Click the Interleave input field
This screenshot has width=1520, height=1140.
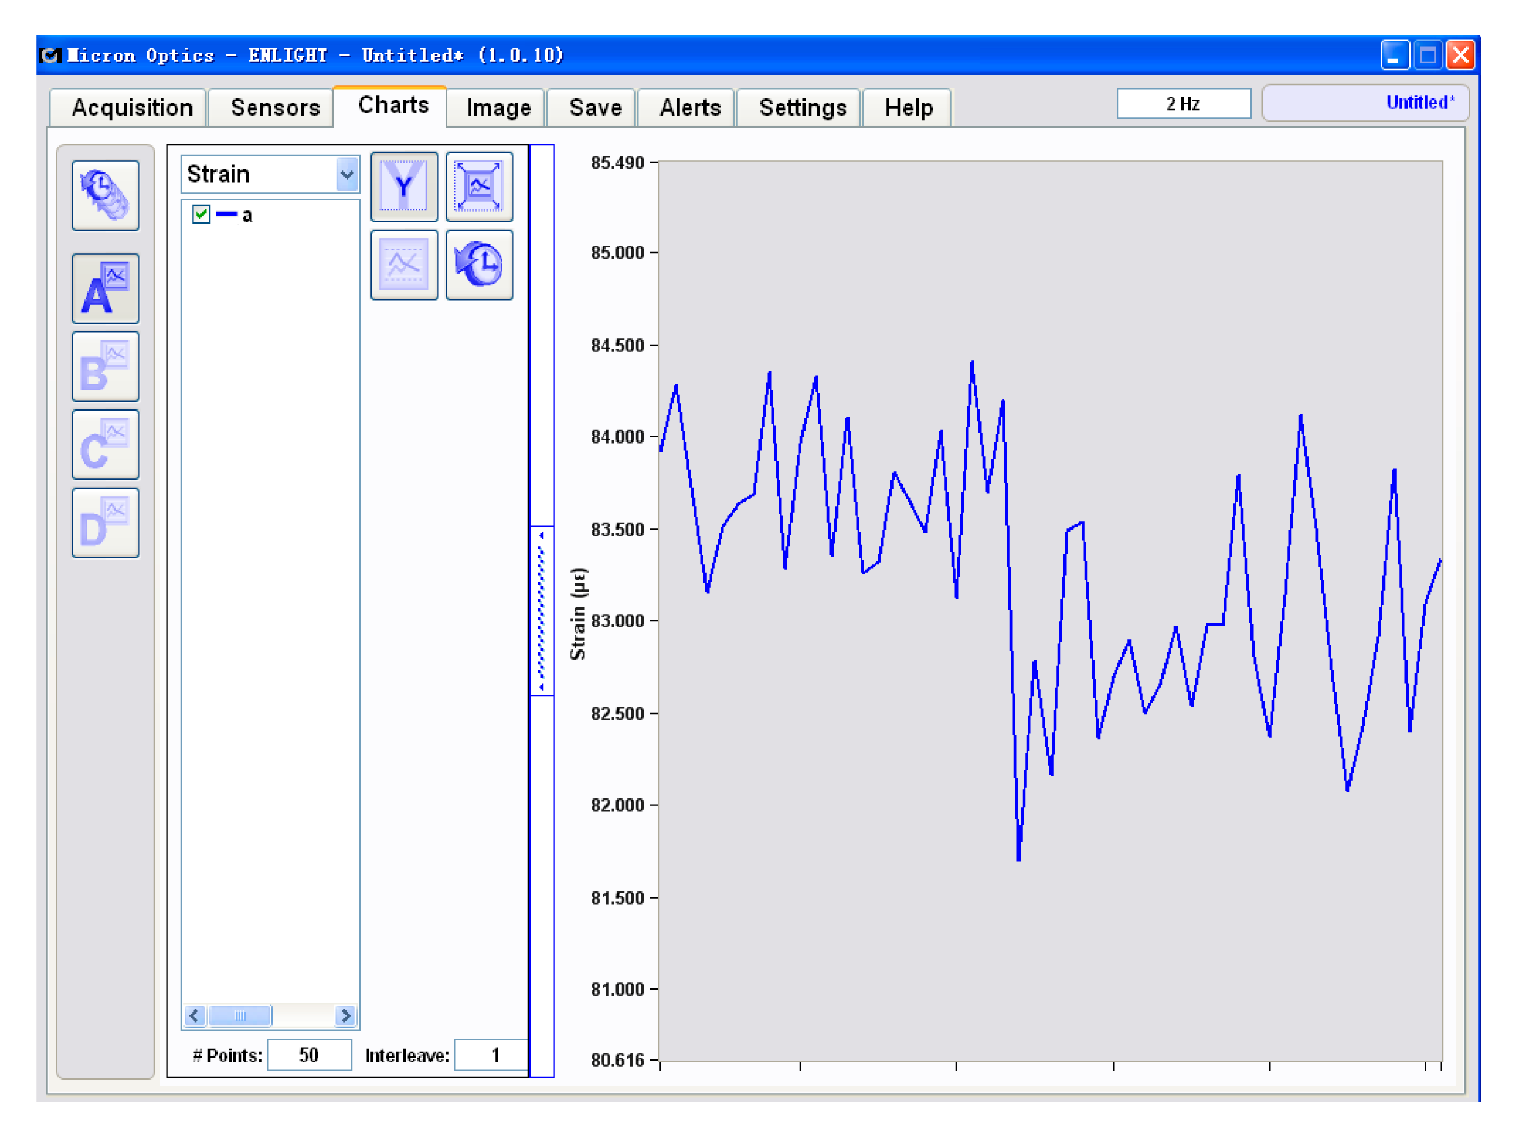click(491, 1055)
